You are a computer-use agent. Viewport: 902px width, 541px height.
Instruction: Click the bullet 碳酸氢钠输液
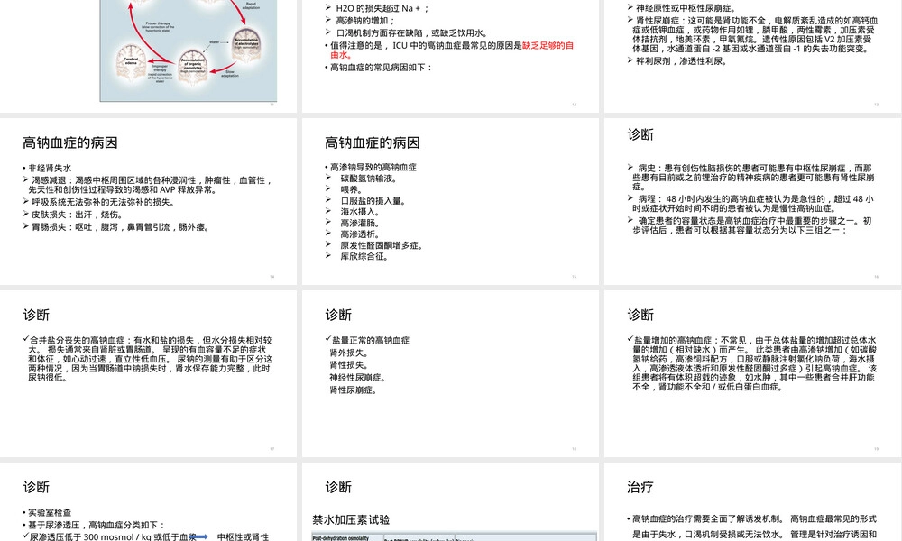coord(369,179)
